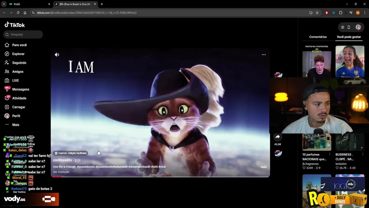369x208 pixels.
Task: Go forward in browser history
Action: click(11, 13)
